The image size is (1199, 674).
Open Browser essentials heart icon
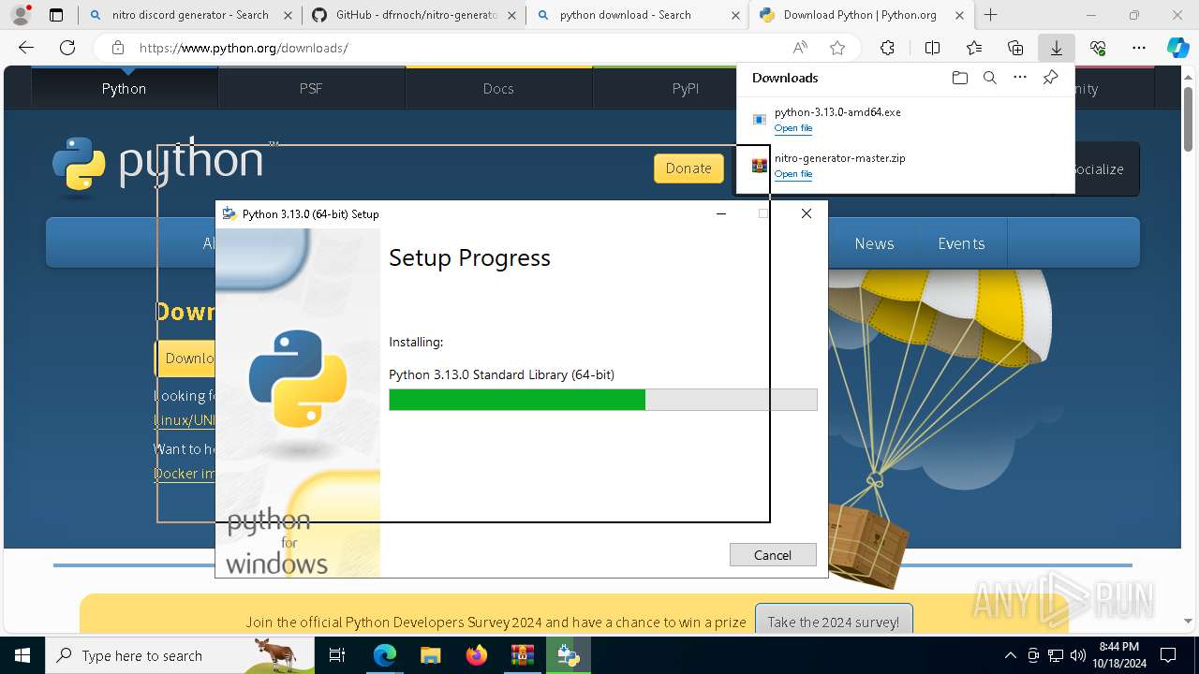tap(1098, 48)
